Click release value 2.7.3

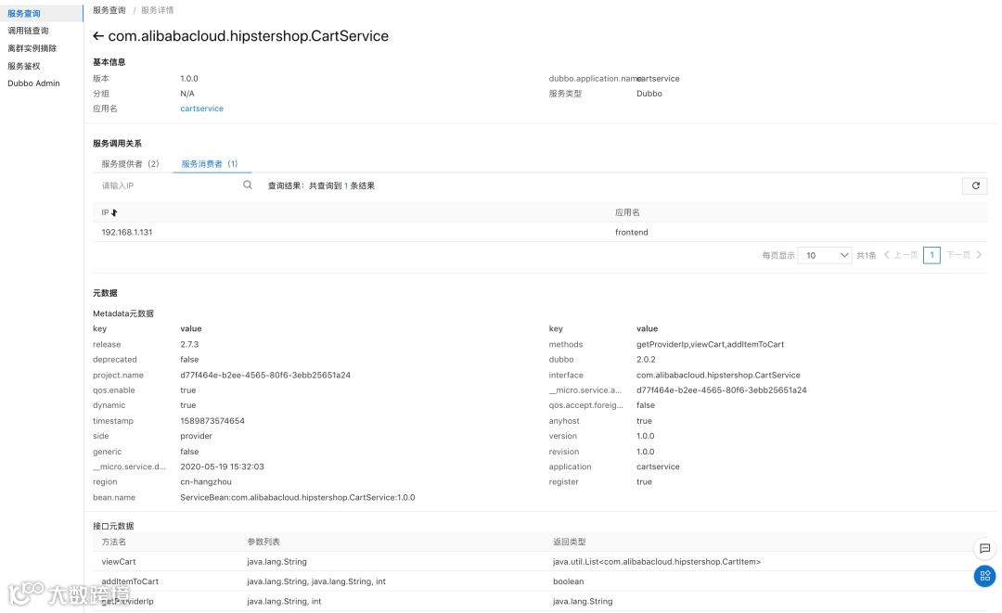189,344
